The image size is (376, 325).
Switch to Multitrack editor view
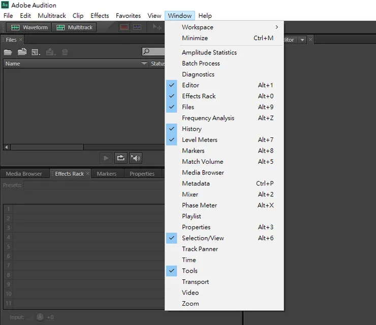point(75,27)
